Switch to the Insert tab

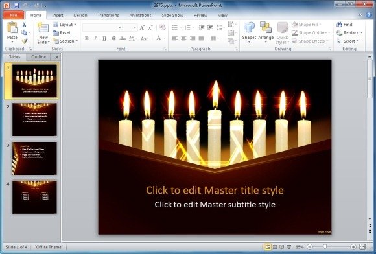58,15
